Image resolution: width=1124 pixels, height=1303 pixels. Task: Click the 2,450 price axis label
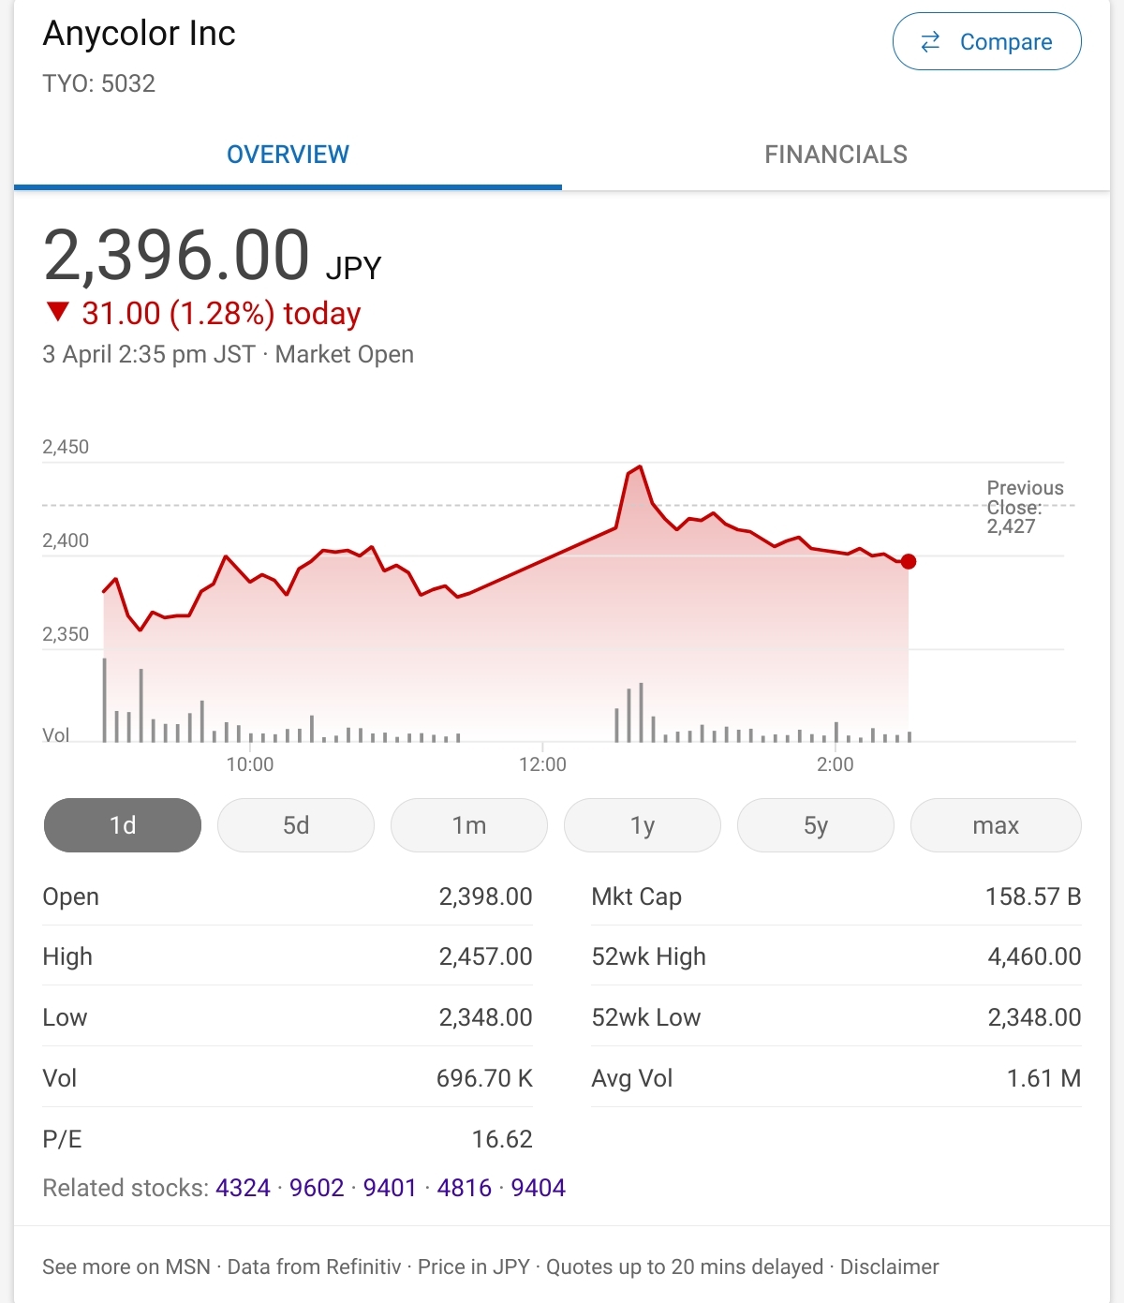coord(66,447)
